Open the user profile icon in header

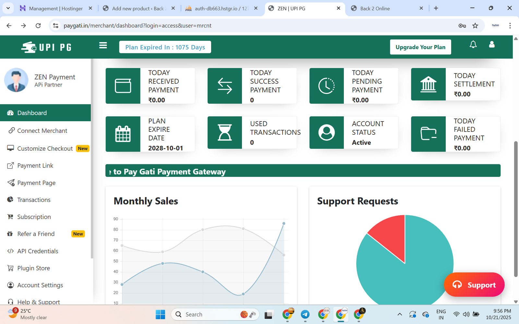[x=492, y=45]
